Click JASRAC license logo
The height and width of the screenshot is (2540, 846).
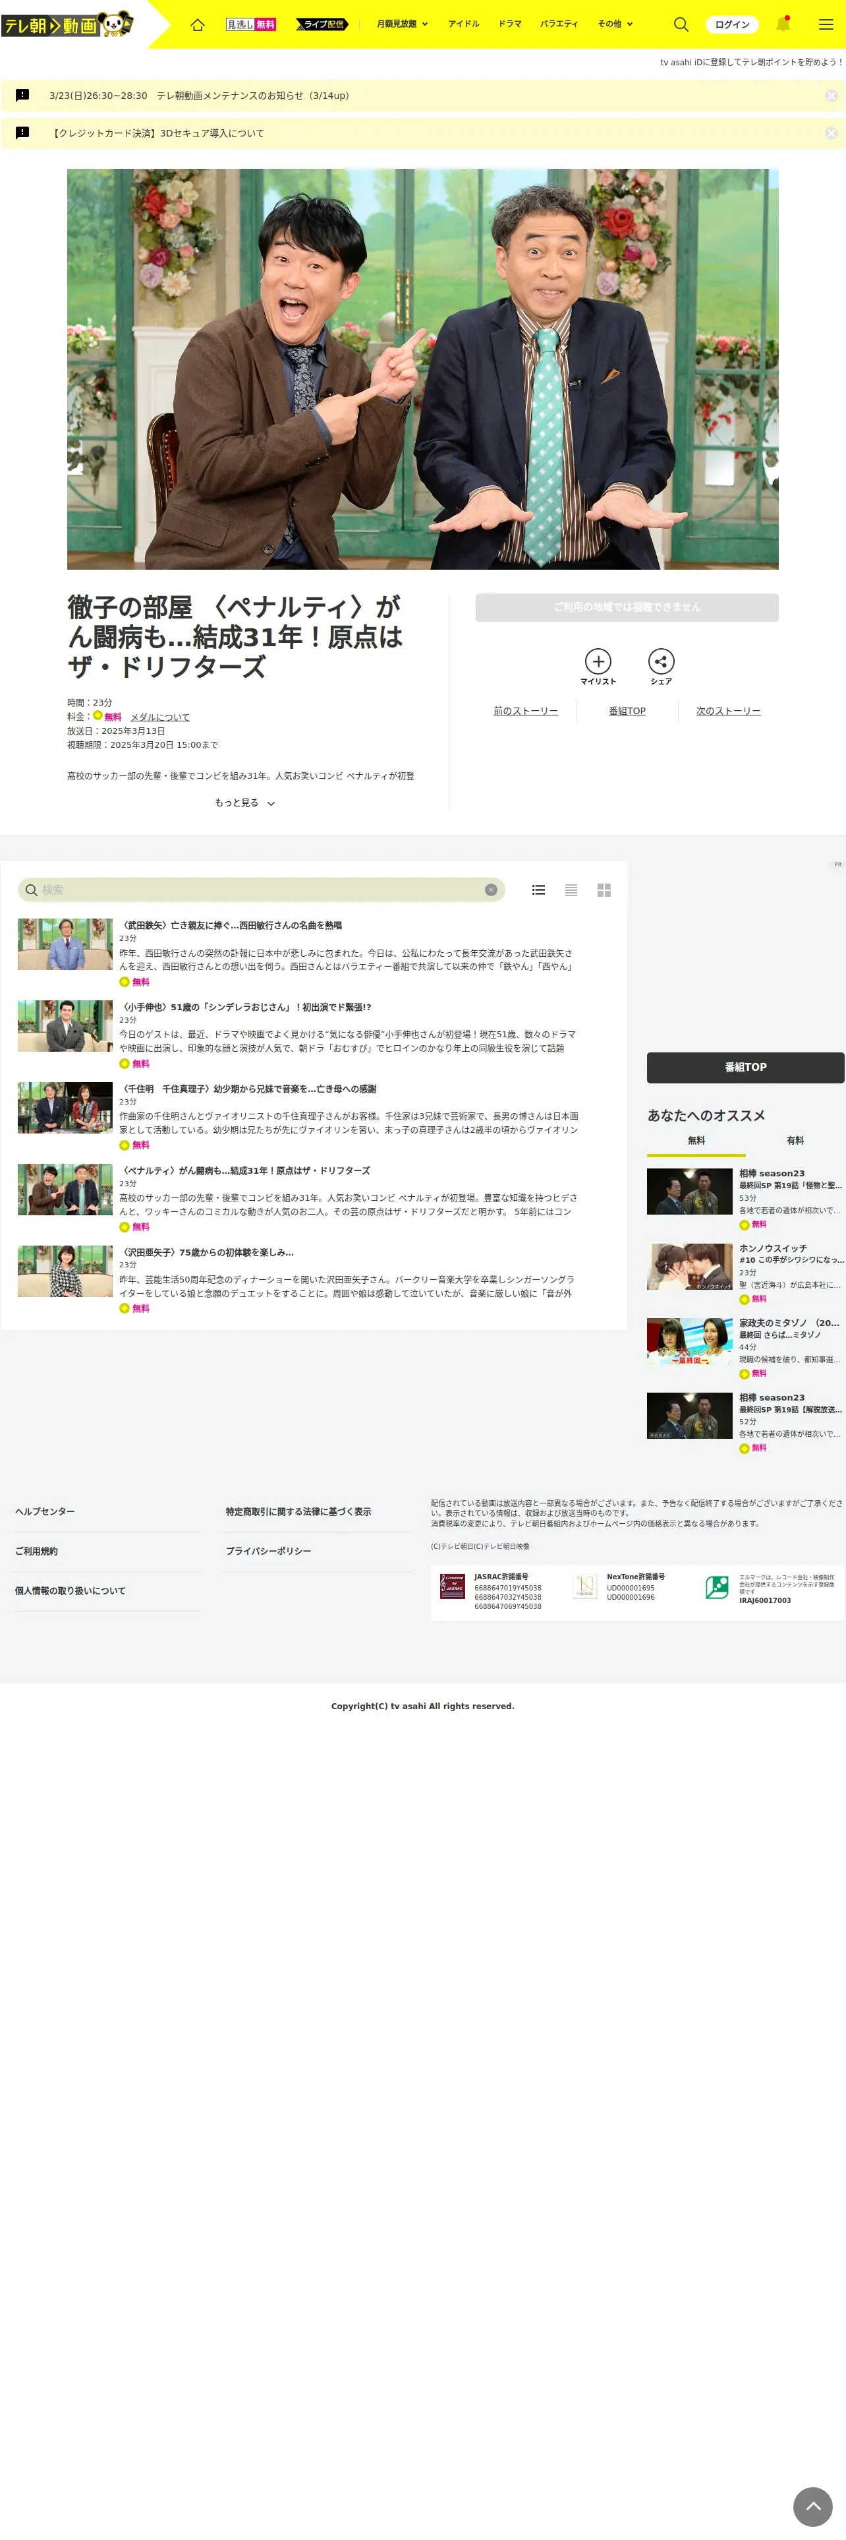click(452, 1587)
